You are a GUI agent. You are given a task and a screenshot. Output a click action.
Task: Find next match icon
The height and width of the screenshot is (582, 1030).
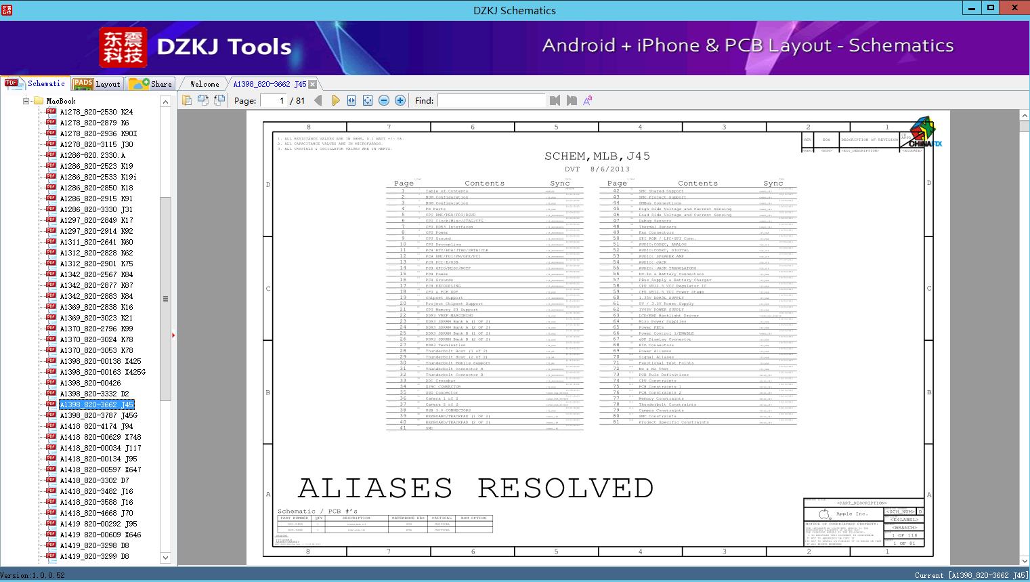click(x=572, y=100)
